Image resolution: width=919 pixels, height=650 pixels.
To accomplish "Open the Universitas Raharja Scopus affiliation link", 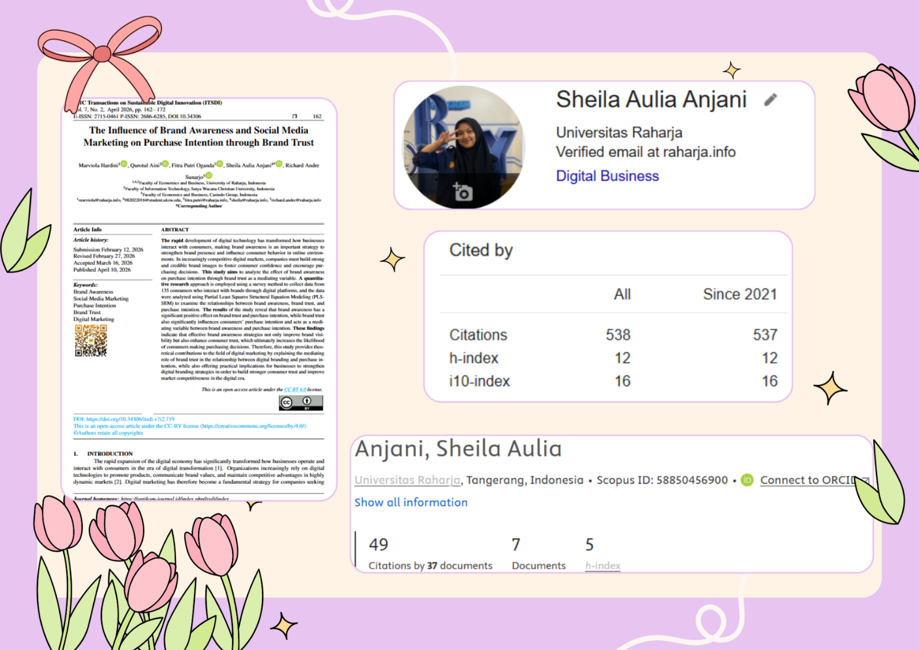I will 407,480.
